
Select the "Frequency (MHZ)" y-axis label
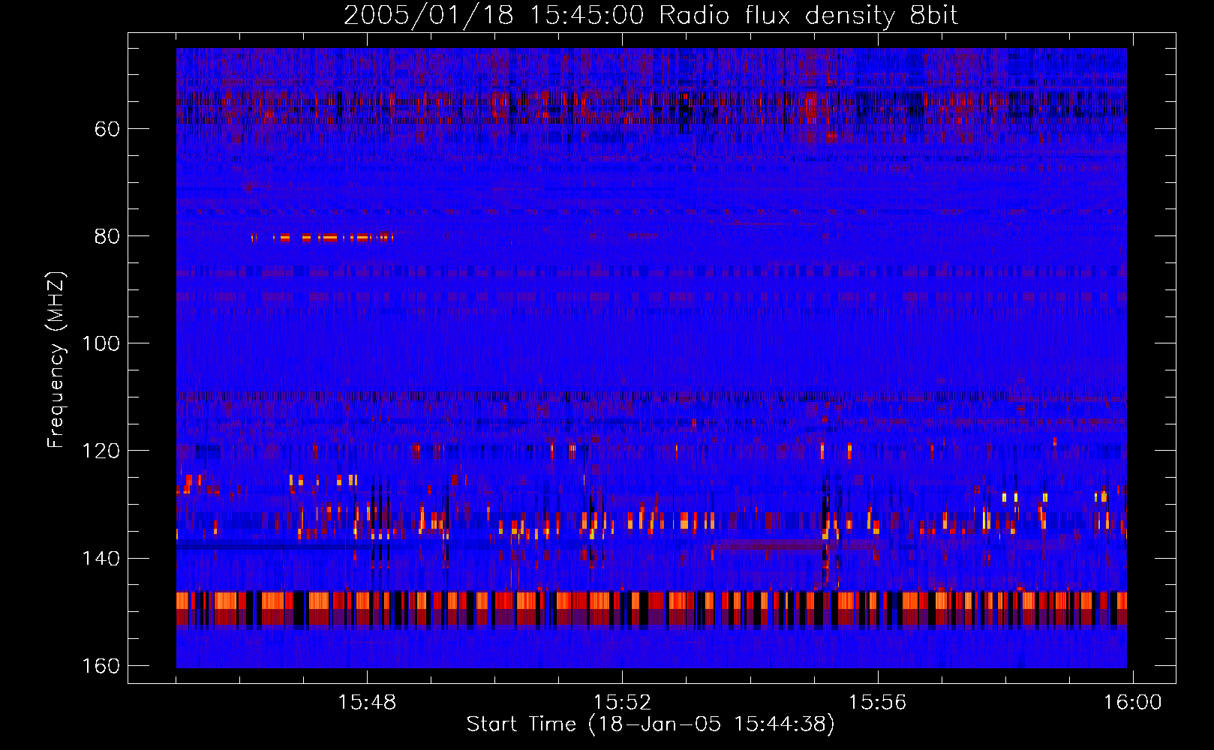[x=57, y=360]
